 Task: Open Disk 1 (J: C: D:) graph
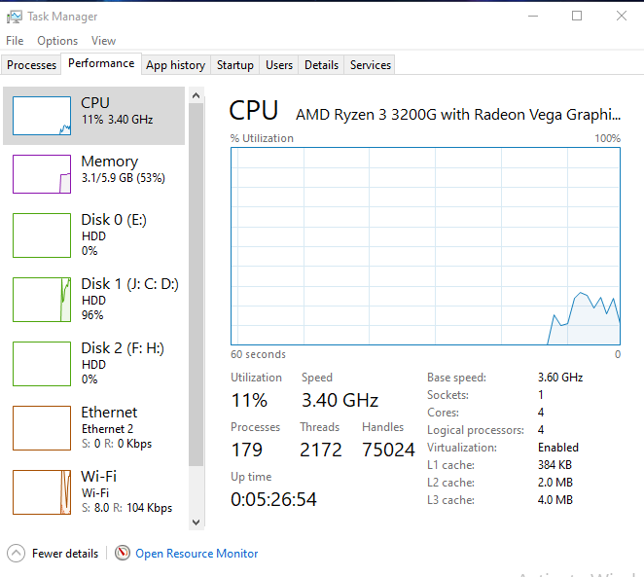pyautogui.click(x=42, y=299)
